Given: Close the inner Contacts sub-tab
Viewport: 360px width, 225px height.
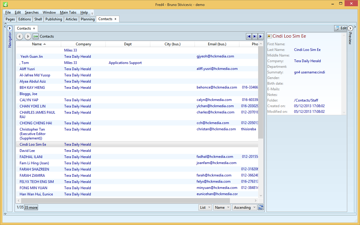Looking at the screenshot, I should tap(34, 28).
